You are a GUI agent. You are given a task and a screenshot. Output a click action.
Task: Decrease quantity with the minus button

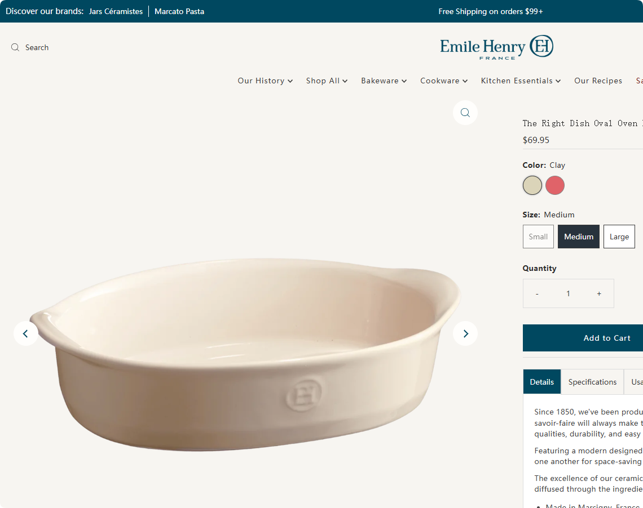coord(537,293)
